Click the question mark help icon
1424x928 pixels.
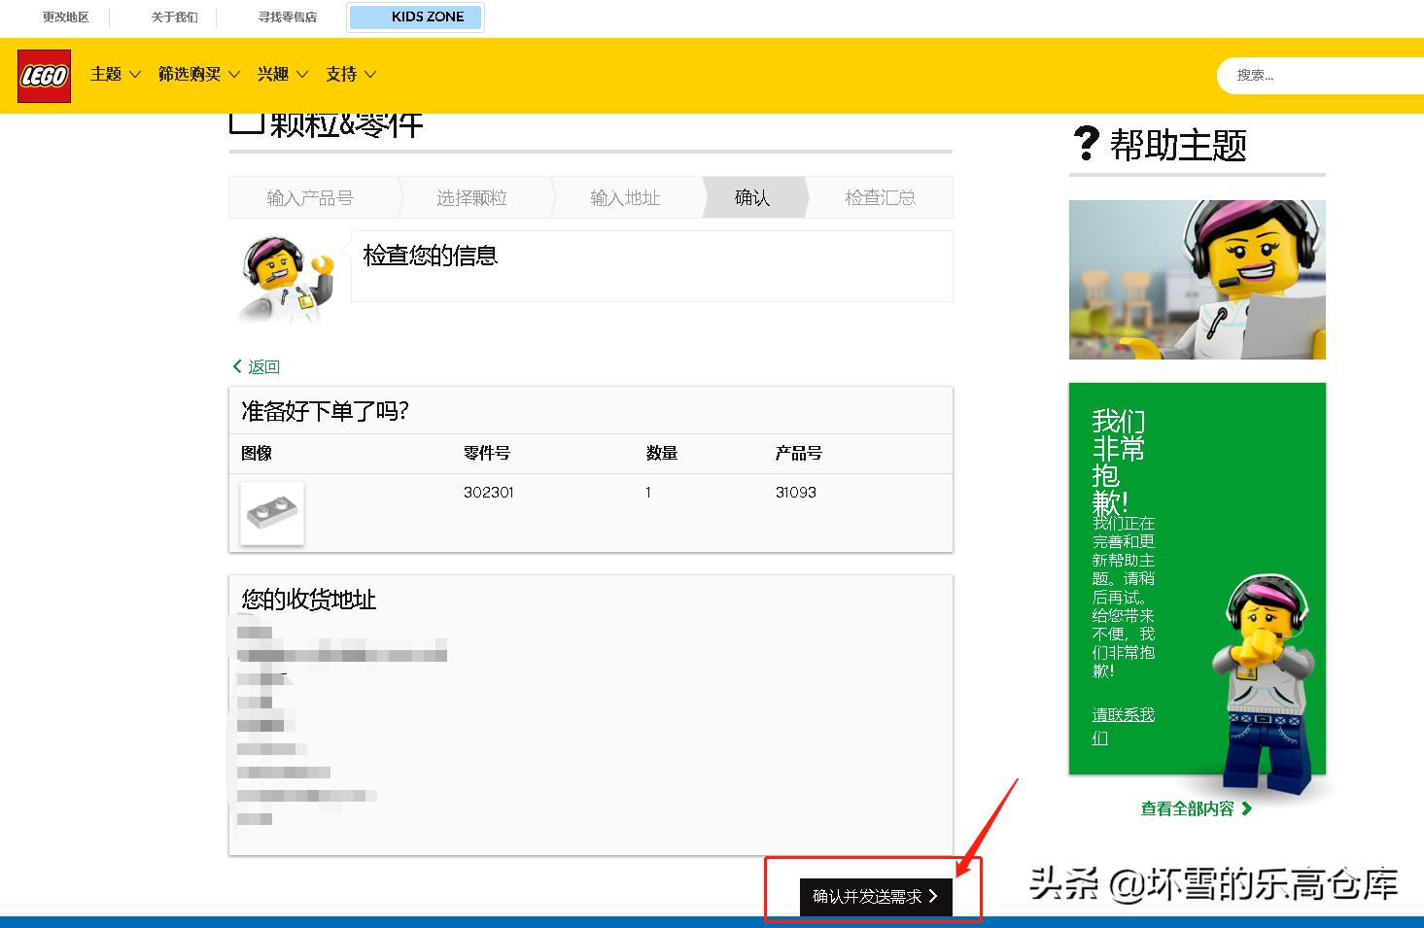click(1086, 144)
